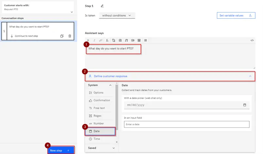Open calendar icon in the date picker field
The image size is (263, 154).
pos(245,105)
